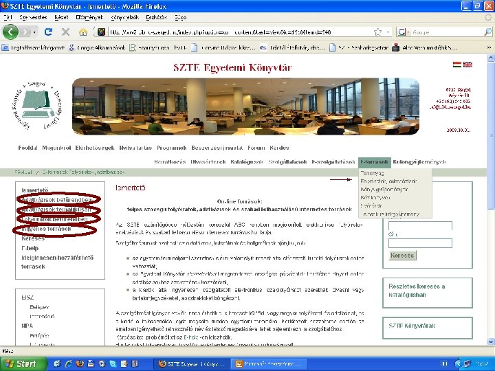The image size is (495, 371).
Task: Open the search engine selector dropdown (Google G)
Action: pos(403,32)
